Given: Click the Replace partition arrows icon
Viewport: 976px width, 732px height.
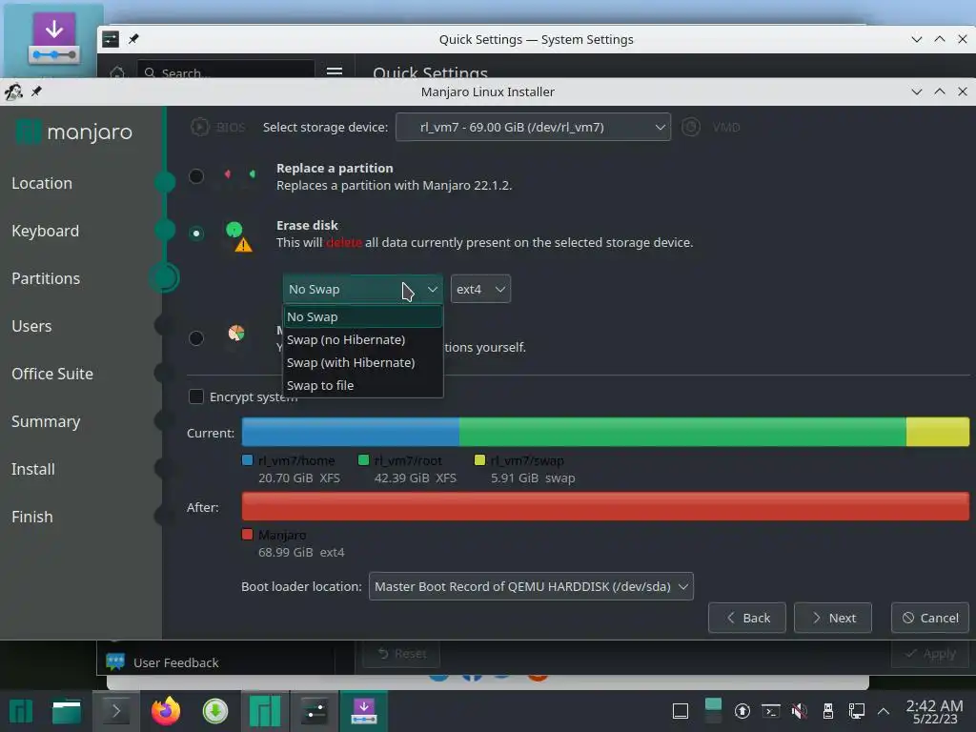Looking at the screenshot, I should [x=239, y=174].
